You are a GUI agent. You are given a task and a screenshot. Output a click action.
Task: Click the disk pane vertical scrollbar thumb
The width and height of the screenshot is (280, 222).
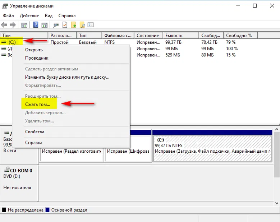click(x=277, y=155)
